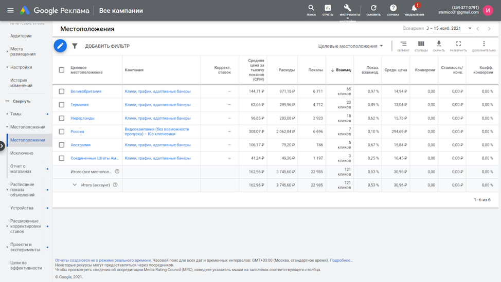The height and width of the screenshot is (282, 501).
Task: Sort by the Расходы column header
Action: coord(287,70)
